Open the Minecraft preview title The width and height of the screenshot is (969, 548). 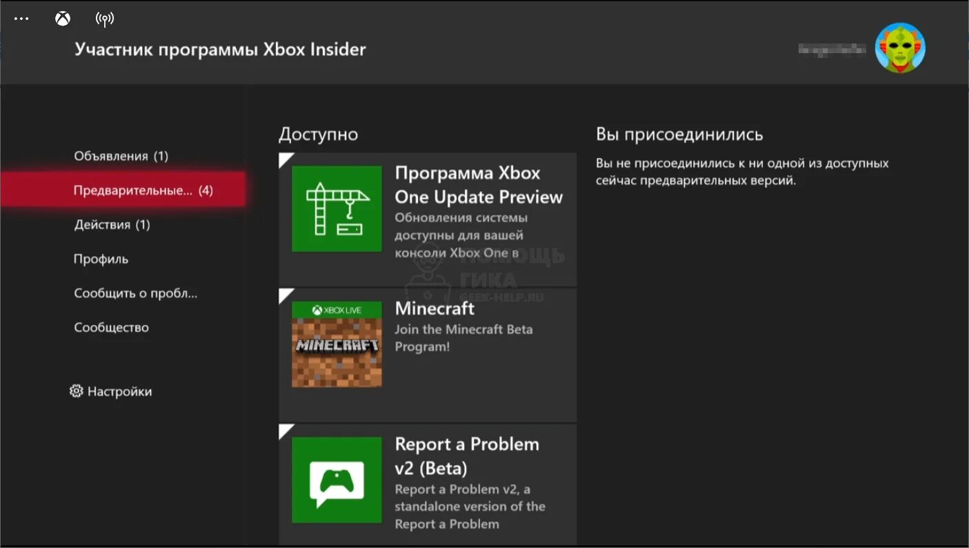pyautogui.click(x=434, y=308)
